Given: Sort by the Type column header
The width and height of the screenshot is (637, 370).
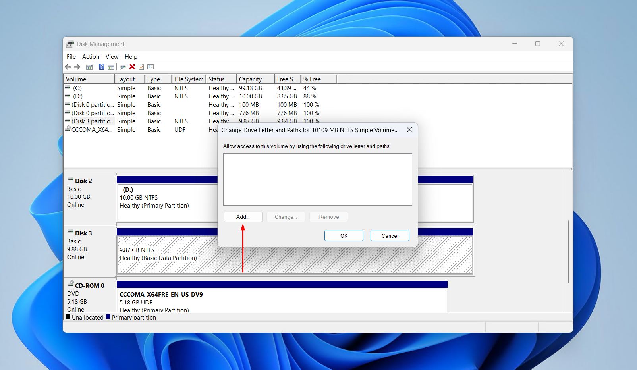Looking at the screenshot, I should (x=158, y=79).
